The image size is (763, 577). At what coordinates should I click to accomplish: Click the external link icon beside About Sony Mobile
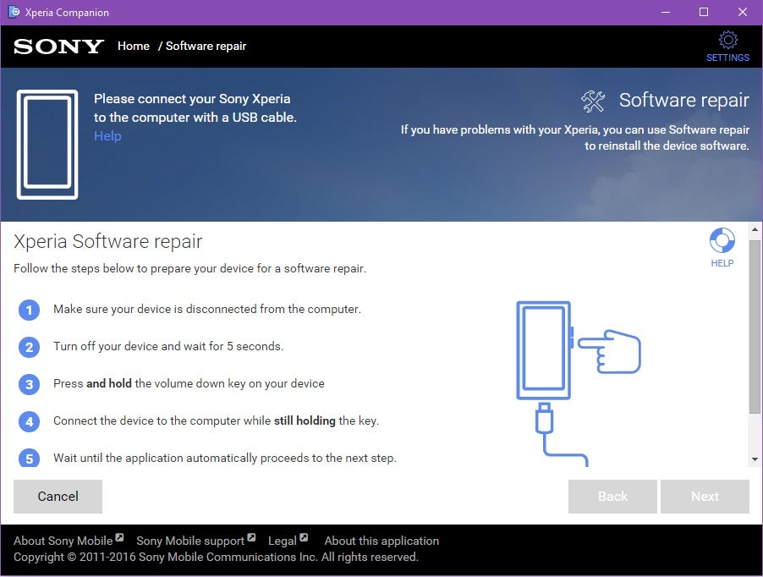click(x=119, y=537)
